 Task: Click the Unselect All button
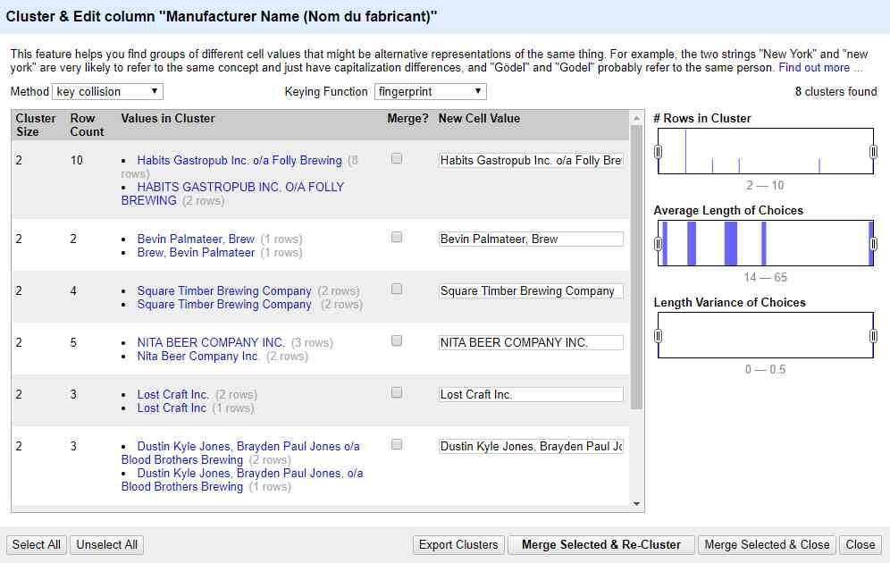coord(106,544)
